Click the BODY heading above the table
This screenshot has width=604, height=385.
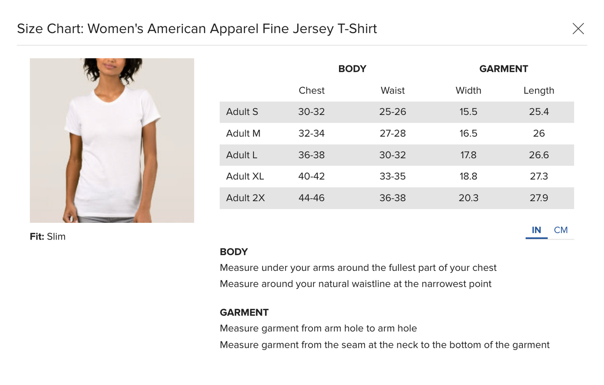[x=352, y=69]
